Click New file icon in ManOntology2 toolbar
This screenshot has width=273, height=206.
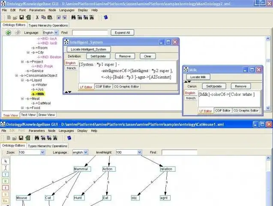point(9,17)
